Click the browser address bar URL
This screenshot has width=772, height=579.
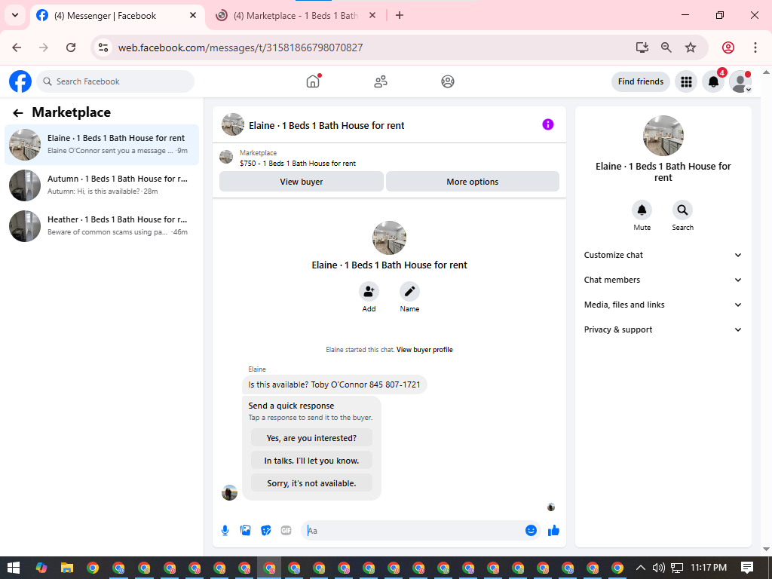coord(240,47)
